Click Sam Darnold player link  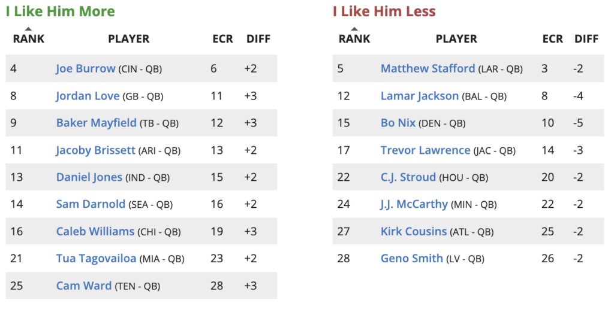[x=91, y=204]
